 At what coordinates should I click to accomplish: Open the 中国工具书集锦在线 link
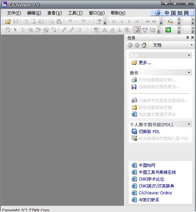tap(157, 172)
